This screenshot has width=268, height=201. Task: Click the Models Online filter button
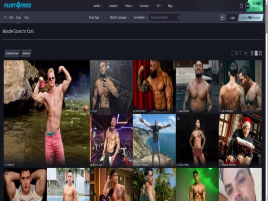12,53
